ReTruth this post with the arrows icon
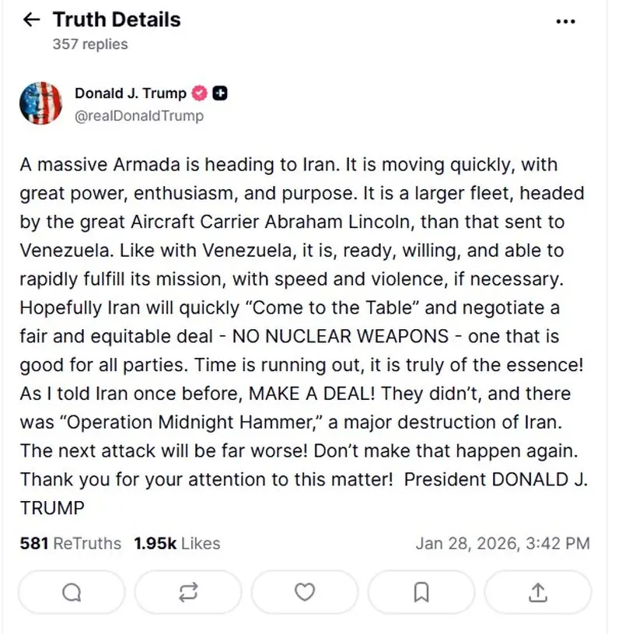The height and width of the screenshot is (634, 622). 187,593
